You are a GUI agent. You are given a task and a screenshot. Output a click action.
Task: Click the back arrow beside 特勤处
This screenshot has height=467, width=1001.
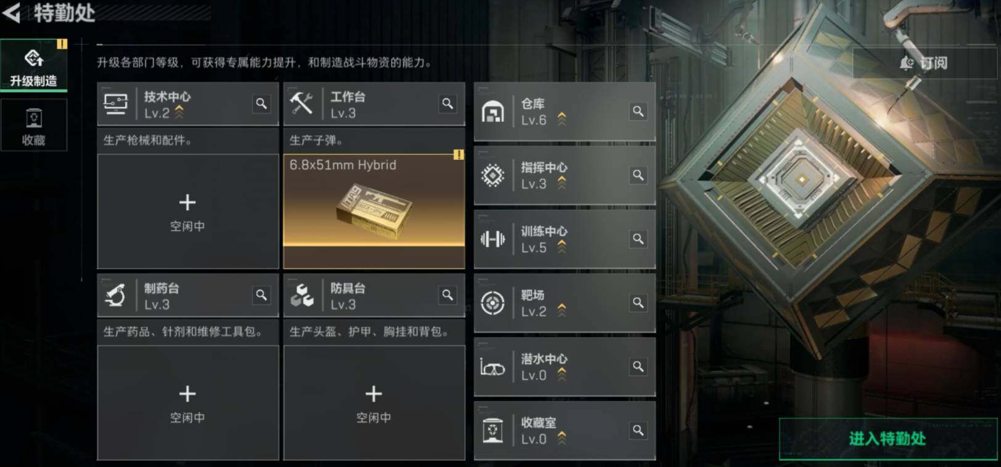click(x=11, y=12)
